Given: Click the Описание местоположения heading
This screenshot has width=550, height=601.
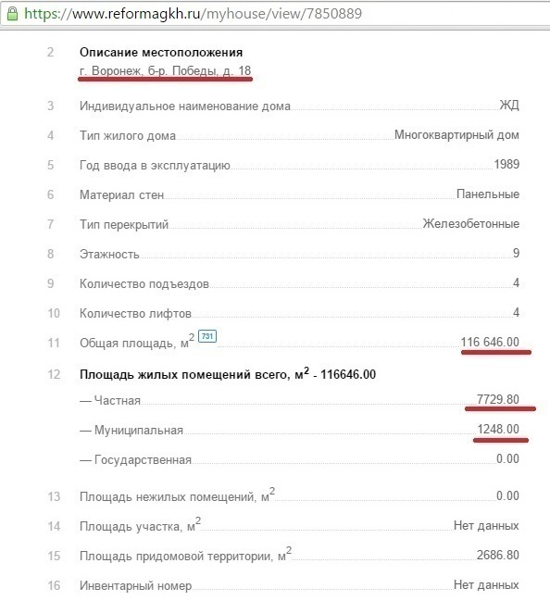Looking at the screenshot, I should 161,52.
